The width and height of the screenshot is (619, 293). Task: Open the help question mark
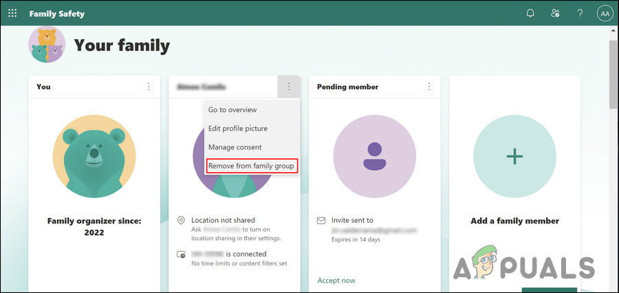coord(580,14)
